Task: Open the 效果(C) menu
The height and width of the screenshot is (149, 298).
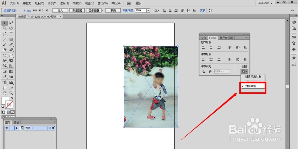Action: 77,3
